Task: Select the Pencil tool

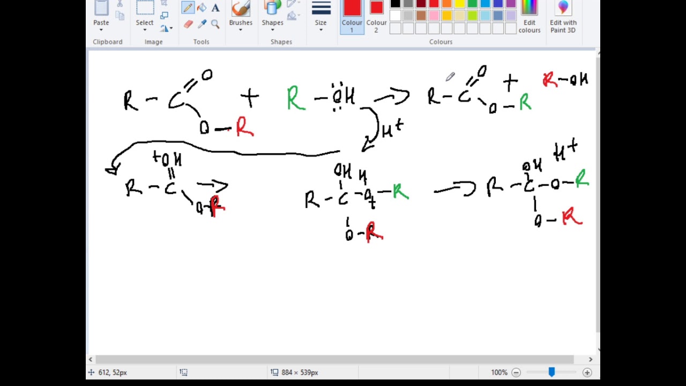Action: click(x=188, y=8)
